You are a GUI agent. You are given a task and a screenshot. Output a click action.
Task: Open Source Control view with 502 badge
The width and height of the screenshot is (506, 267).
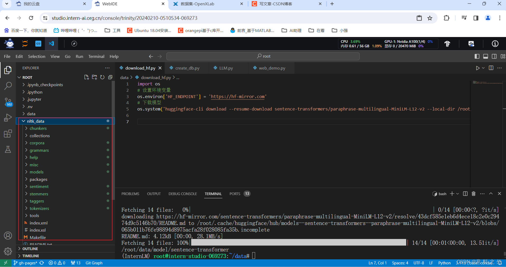(x=8, y=102)
